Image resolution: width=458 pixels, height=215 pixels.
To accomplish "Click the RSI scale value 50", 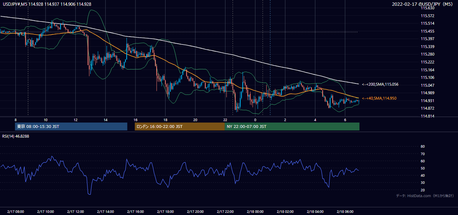I will 423,168.
